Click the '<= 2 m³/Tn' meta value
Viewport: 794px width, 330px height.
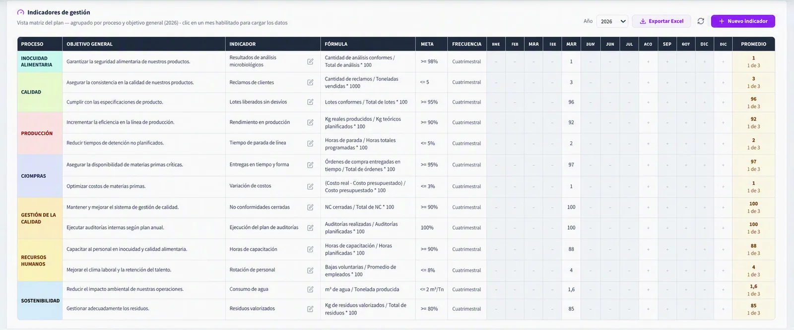coord(432,289)
